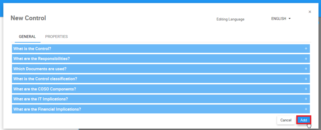This screenshot has height=130, width=321.
Task: Close the New Control dialog with X
Action: [x=310, y=12]
